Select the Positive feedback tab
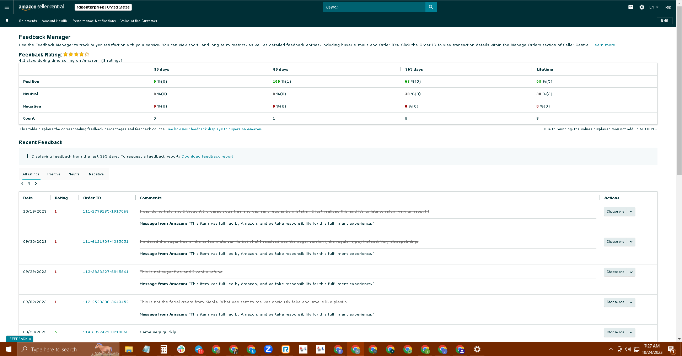 [54, 174]
